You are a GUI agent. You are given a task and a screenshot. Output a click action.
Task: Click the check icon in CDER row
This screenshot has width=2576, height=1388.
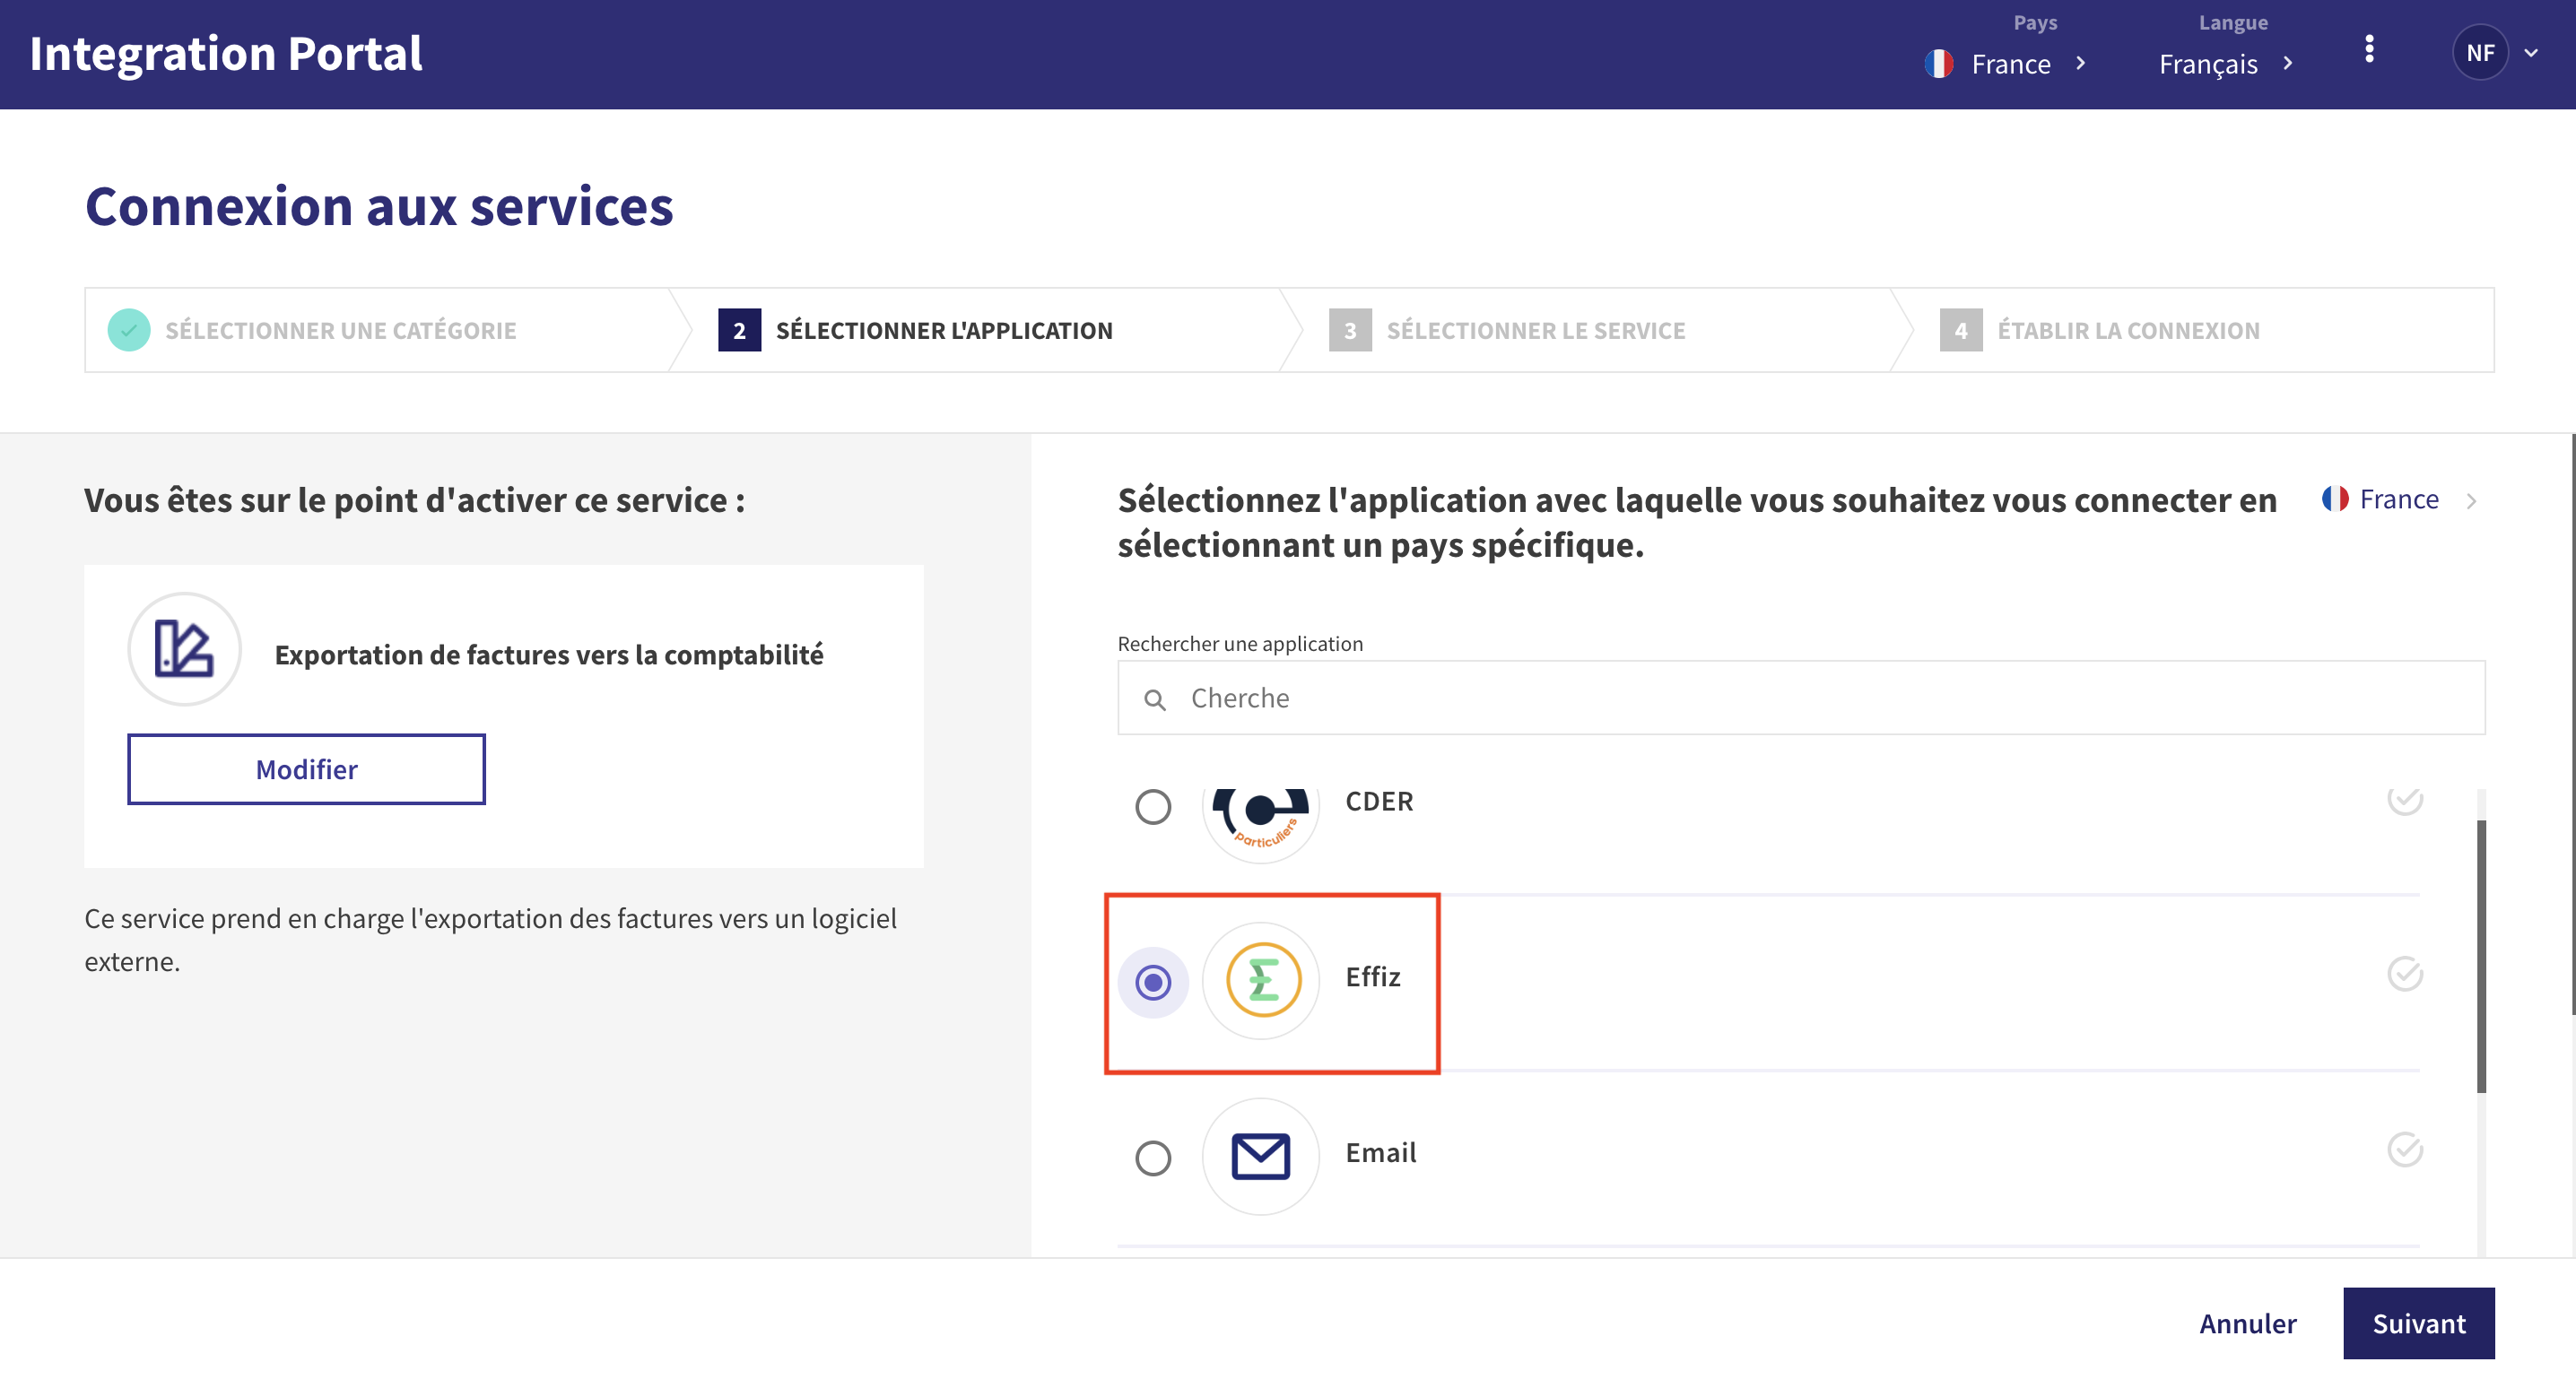[2404, 800]
